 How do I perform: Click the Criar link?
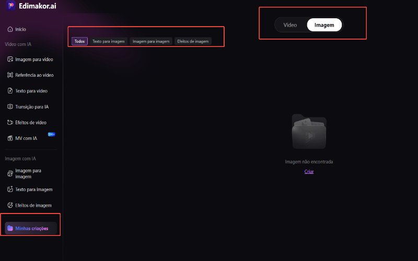click(309, 172)
